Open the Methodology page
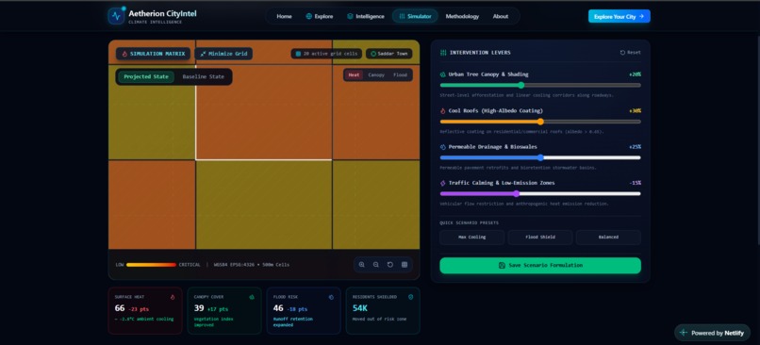The height and width of the screenshot is (345, 760). pos(462,16)
